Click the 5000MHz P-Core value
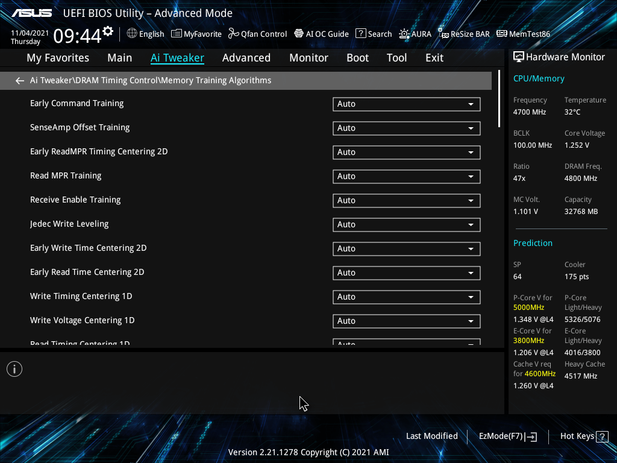 [529, 307]
